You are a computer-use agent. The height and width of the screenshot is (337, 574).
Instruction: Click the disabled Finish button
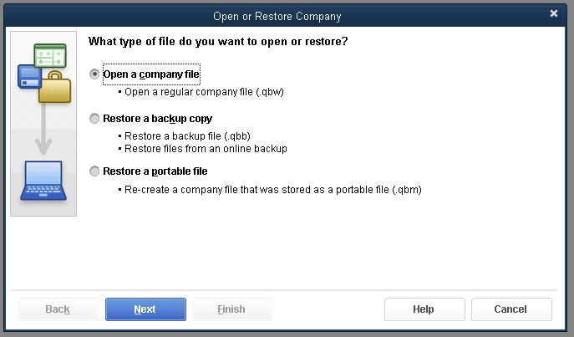pos(232,309)
